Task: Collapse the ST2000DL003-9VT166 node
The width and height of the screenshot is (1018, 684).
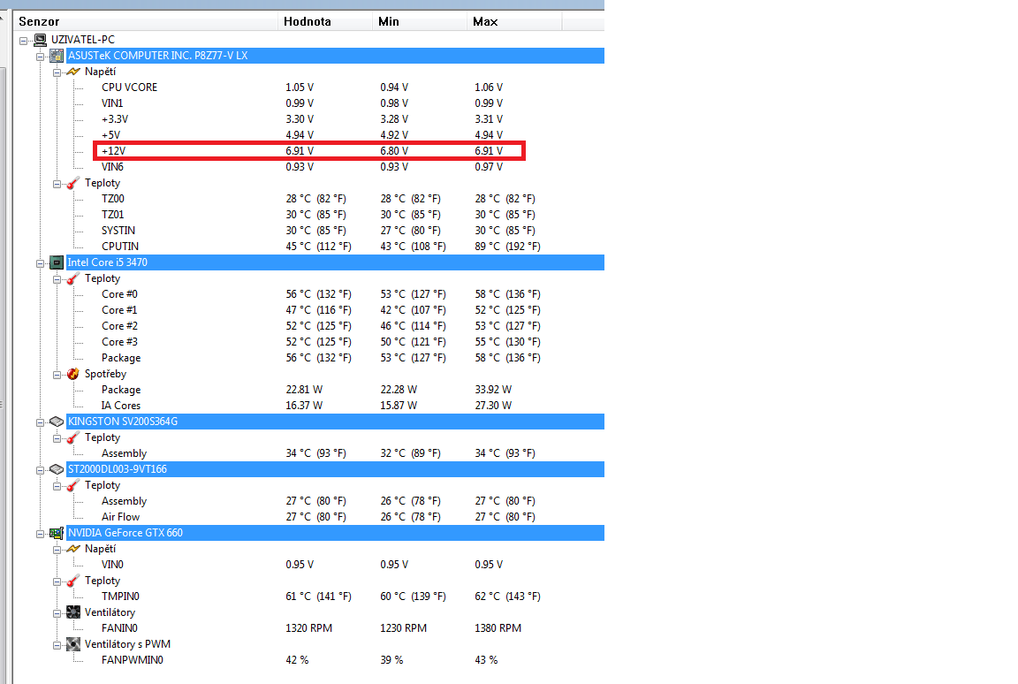Action: (x=41, y=470)
